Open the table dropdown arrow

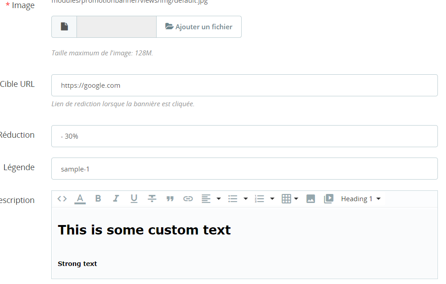click(296, 198)
